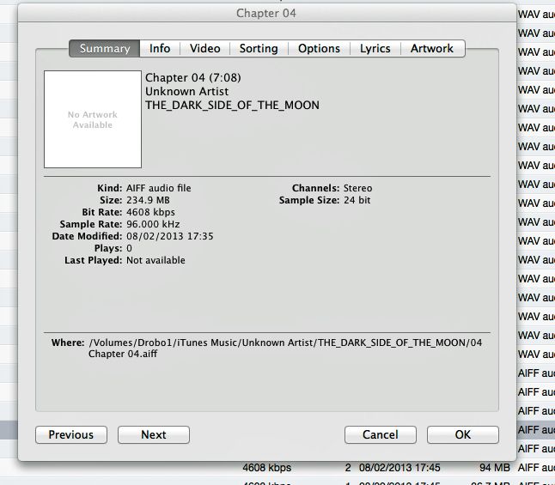
Task: Click the 96.000 kHz sample rate value
Action: tap(153, 224)
